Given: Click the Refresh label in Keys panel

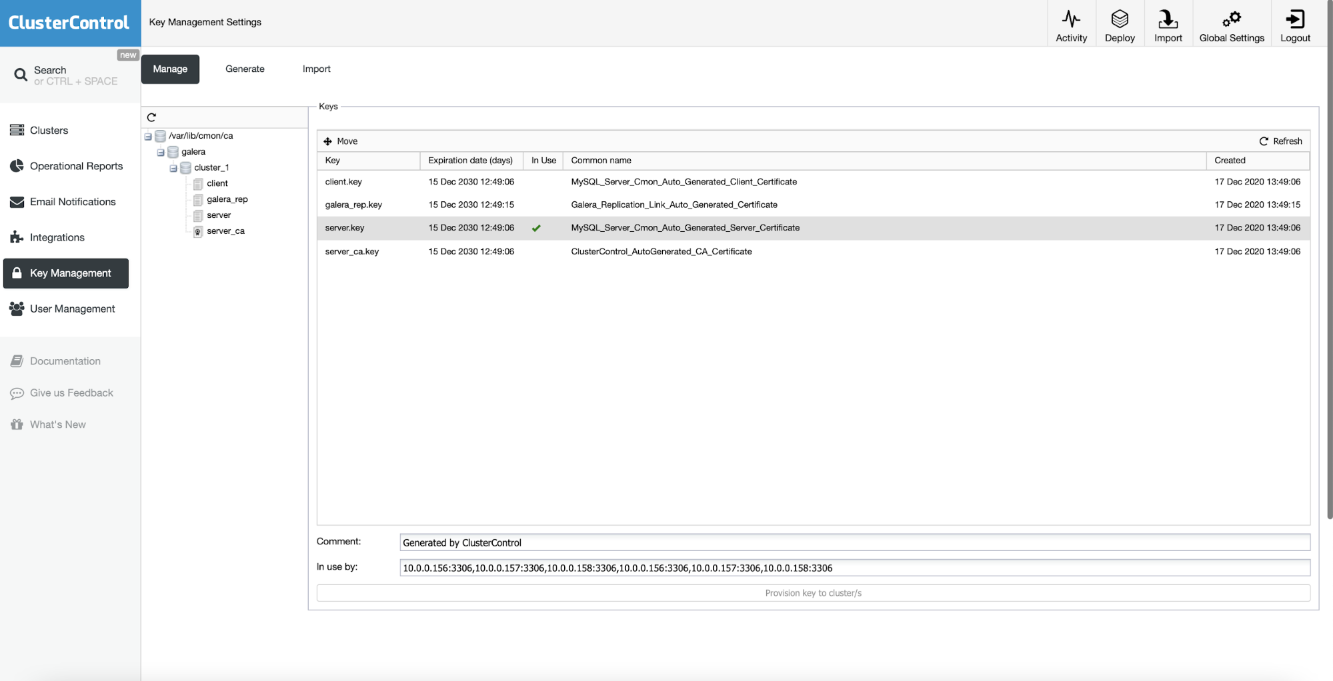Looking at the screenshot, I should [1287, 141].
